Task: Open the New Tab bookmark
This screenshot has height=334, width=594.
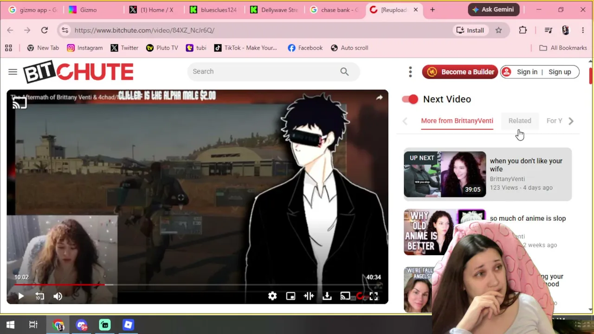Action: click(43, 48)
